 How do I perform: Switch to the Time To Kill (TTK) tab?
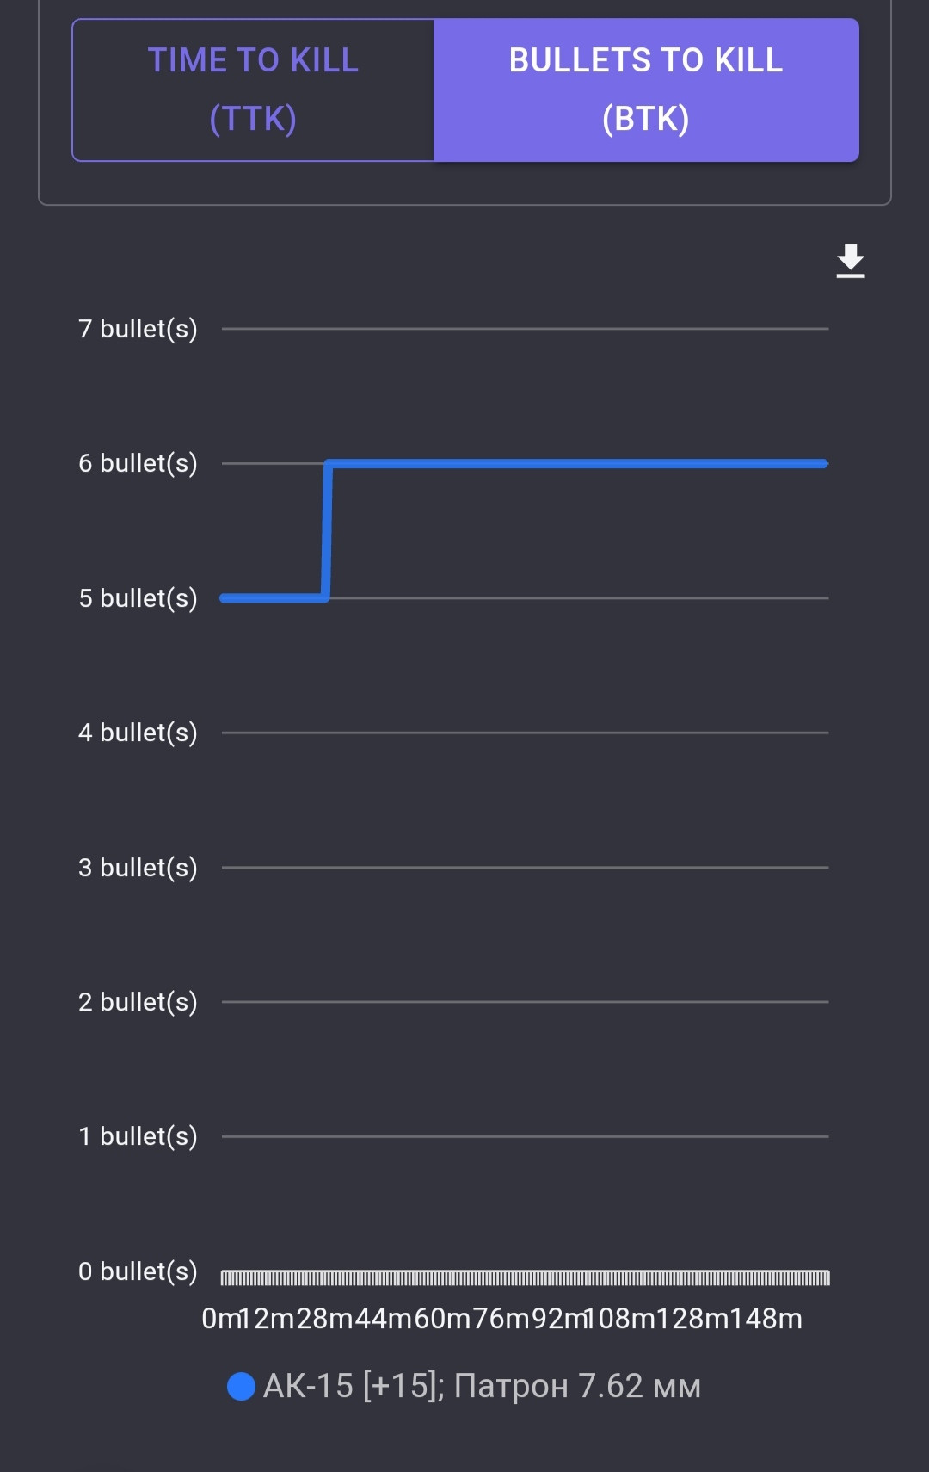(x=253, y=90)
